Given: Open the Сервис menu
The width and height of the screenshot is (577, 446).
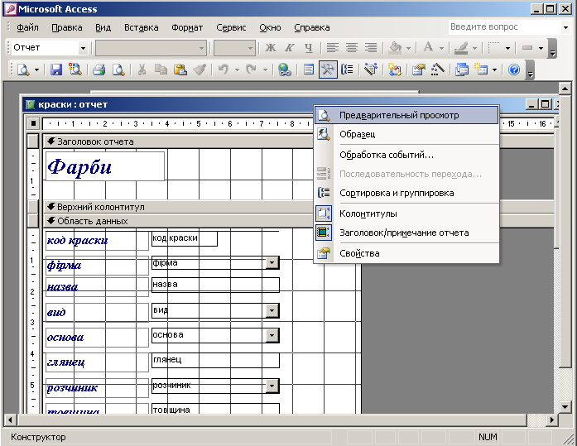Looking at the screenshot, I should (231, 27).
